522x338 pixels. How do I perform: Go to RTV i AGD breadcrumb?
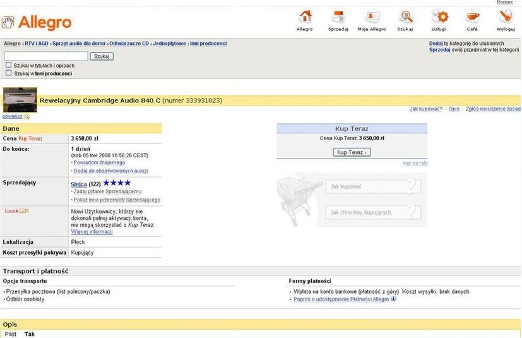(x=37, y=44)
